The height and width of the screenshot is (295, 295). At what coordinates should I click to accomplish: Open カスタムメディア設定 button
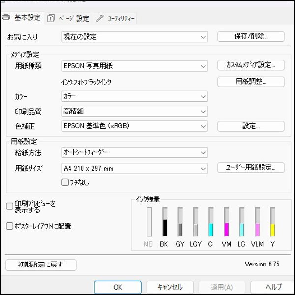pos(251,65)
